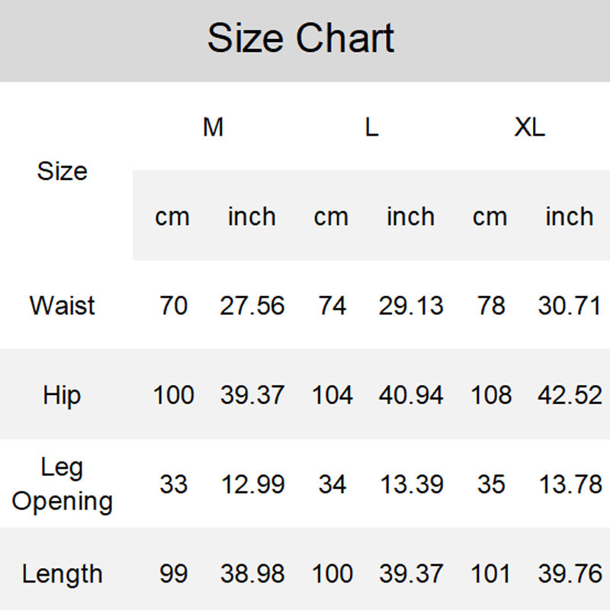This screenshot has height=610, width=610.
Task: Click the 74 cm waist value
Action: point(332,306)
